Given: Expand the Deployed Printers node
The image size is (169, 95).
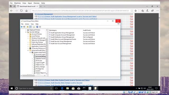Looking at the screenshot, I should pyautogui.click(x=26, y=30).
